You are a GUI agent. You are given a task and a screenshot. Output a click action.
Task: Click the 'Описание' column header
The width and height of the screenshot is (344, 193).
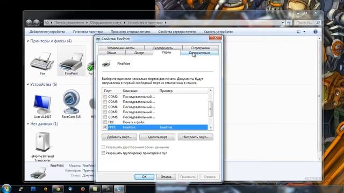(x=130, y=91)
